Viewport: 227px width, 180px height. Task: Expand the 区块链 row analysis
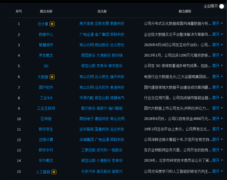pyautogui.click(x=218, y=119)
